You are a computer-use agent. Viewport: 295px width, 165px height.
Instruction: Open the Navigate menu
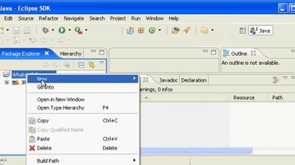tap(74, 18)
